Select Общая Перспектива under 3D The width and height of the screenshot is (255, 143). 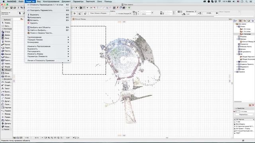pos(247,57)
